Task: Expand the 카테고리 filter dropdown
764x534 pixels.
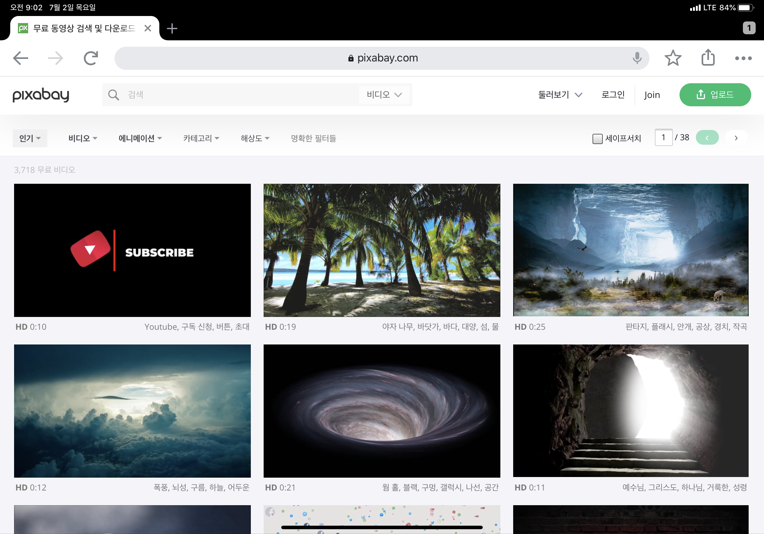Action: click(x=201, y=138)
